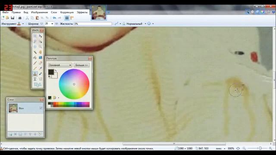Select the Recolor tool

40,74
